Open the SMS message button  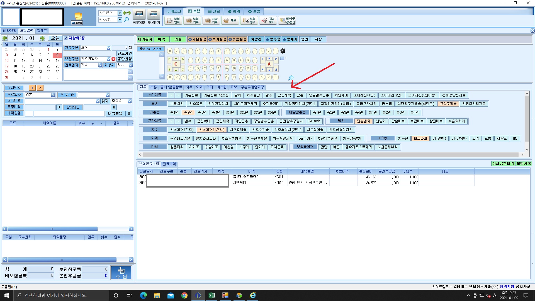tap(77, 23)
